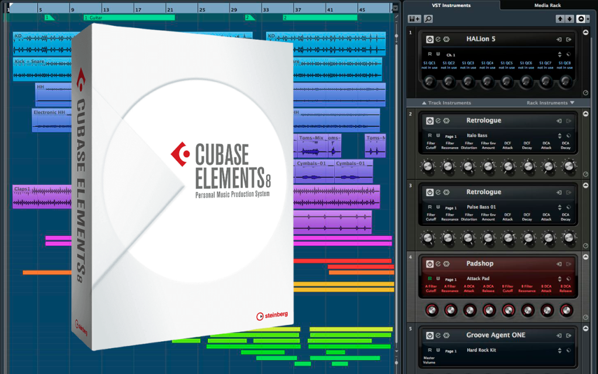Open the Find Instruments magnifier
The height and width of the screenshot is (374, 598).
428,19
